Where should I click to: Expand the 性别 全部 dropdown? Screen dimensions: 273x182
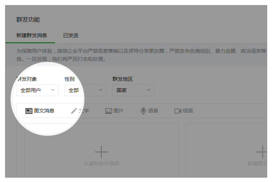pyautogui.click(x=86, y=90)
